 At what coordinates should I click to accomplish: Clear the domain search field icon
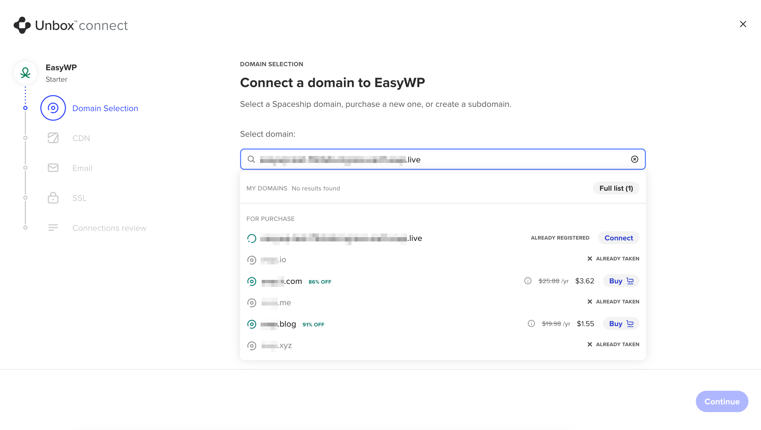pyautogui.click(x=634, y=159)
